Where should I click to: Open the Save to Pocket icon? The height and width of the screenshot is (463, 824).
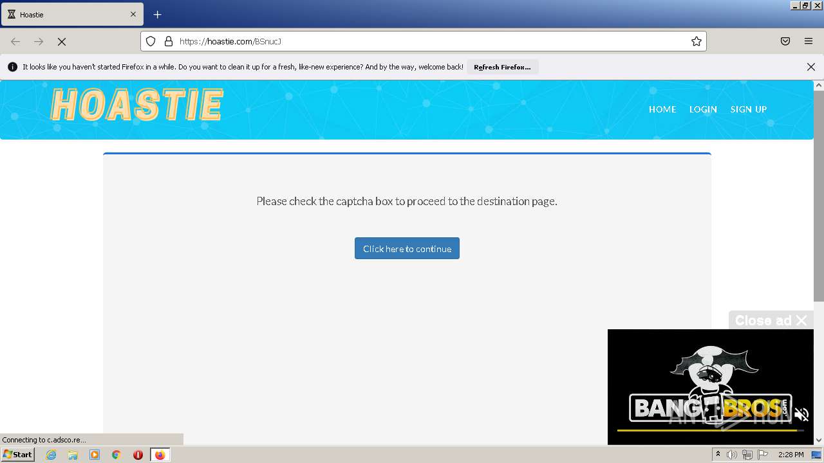point(785,41)
